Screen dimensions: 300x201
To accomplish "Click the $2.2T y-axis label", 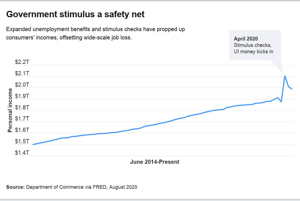I will click(22, 62).
